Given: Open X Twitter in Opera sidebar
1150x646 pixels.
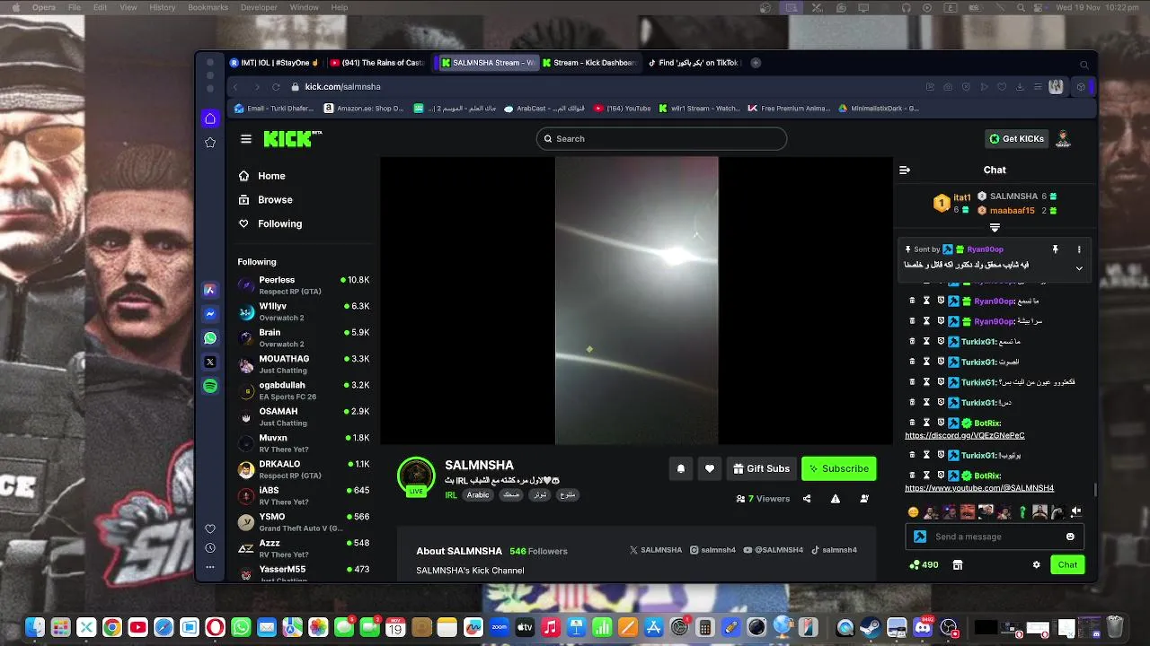Looking at the screenshot, I should point(210,362).
